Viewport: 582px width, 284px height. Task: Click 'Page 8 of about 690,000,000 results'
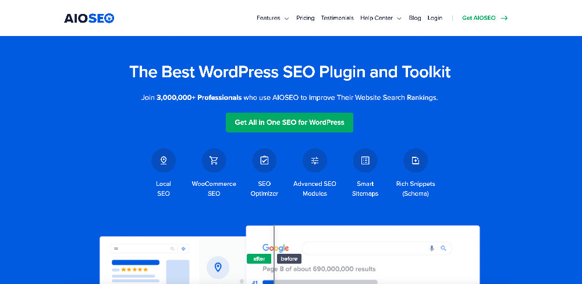coord(319,269)
